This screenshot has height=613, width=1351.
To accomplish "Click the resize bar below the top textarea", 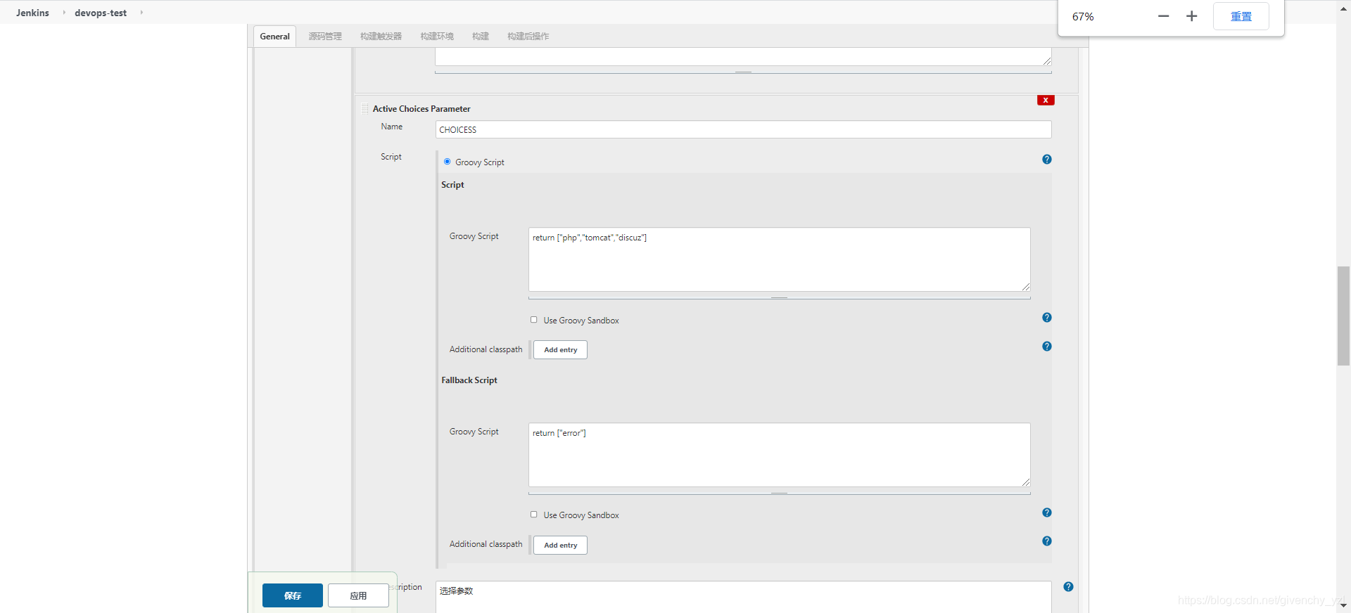I will click(x=743, y=72).
